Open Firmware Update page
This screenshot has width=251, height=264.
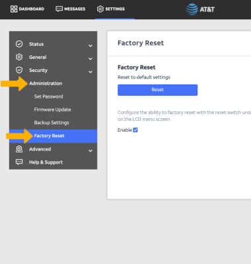pos(53,110)
